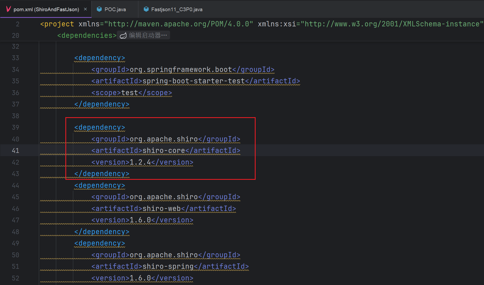Click the Maven icon on pom.xml tab
The height and width of the screenshot is (285, 484).
tap(8, 9)
